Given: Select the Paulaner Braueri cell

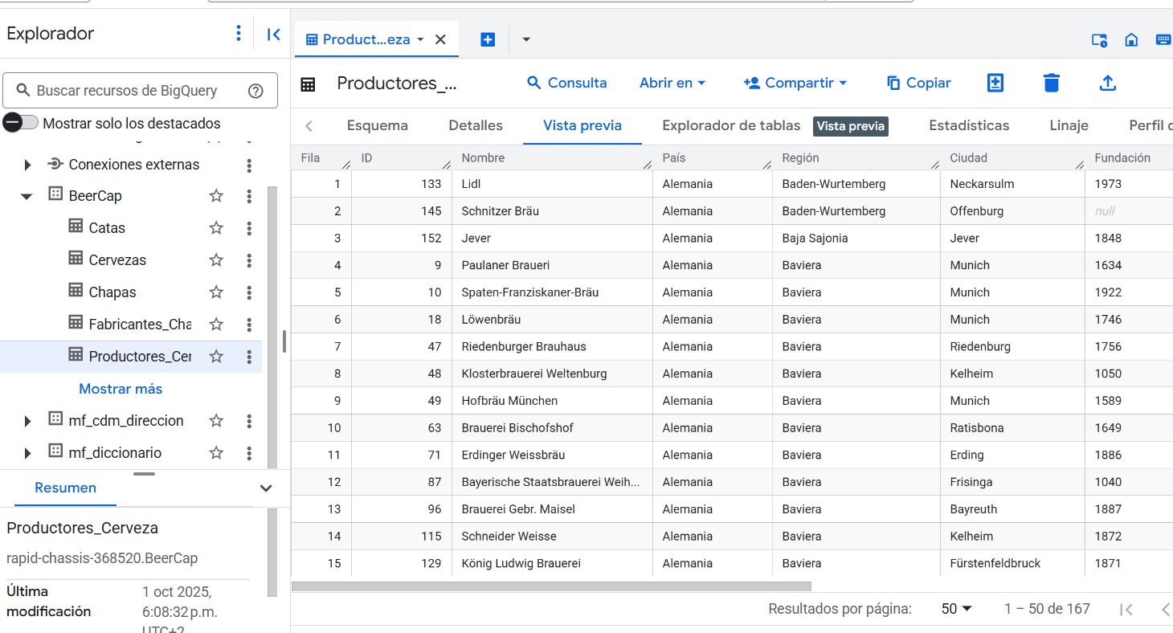Looking at the screenshot, I should 553,265.
